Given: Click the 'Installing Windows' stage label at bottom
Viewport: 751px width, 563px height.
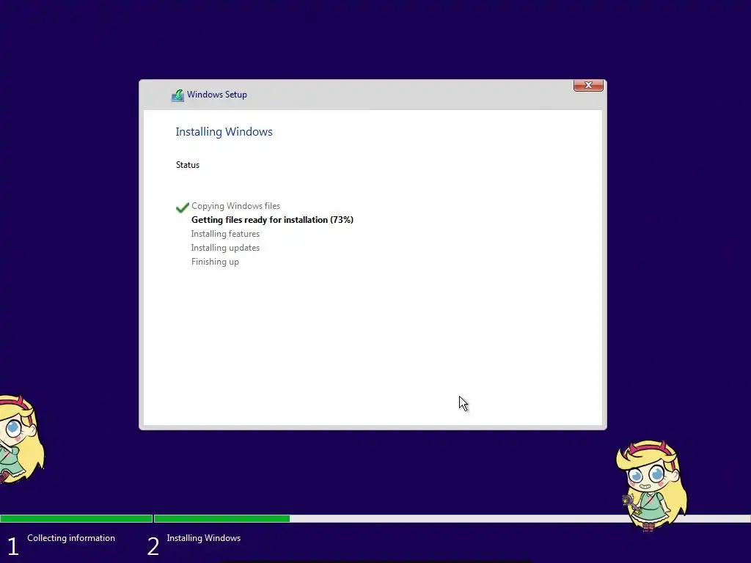Looking at the screenshot, I should click(x=204, y=538).
